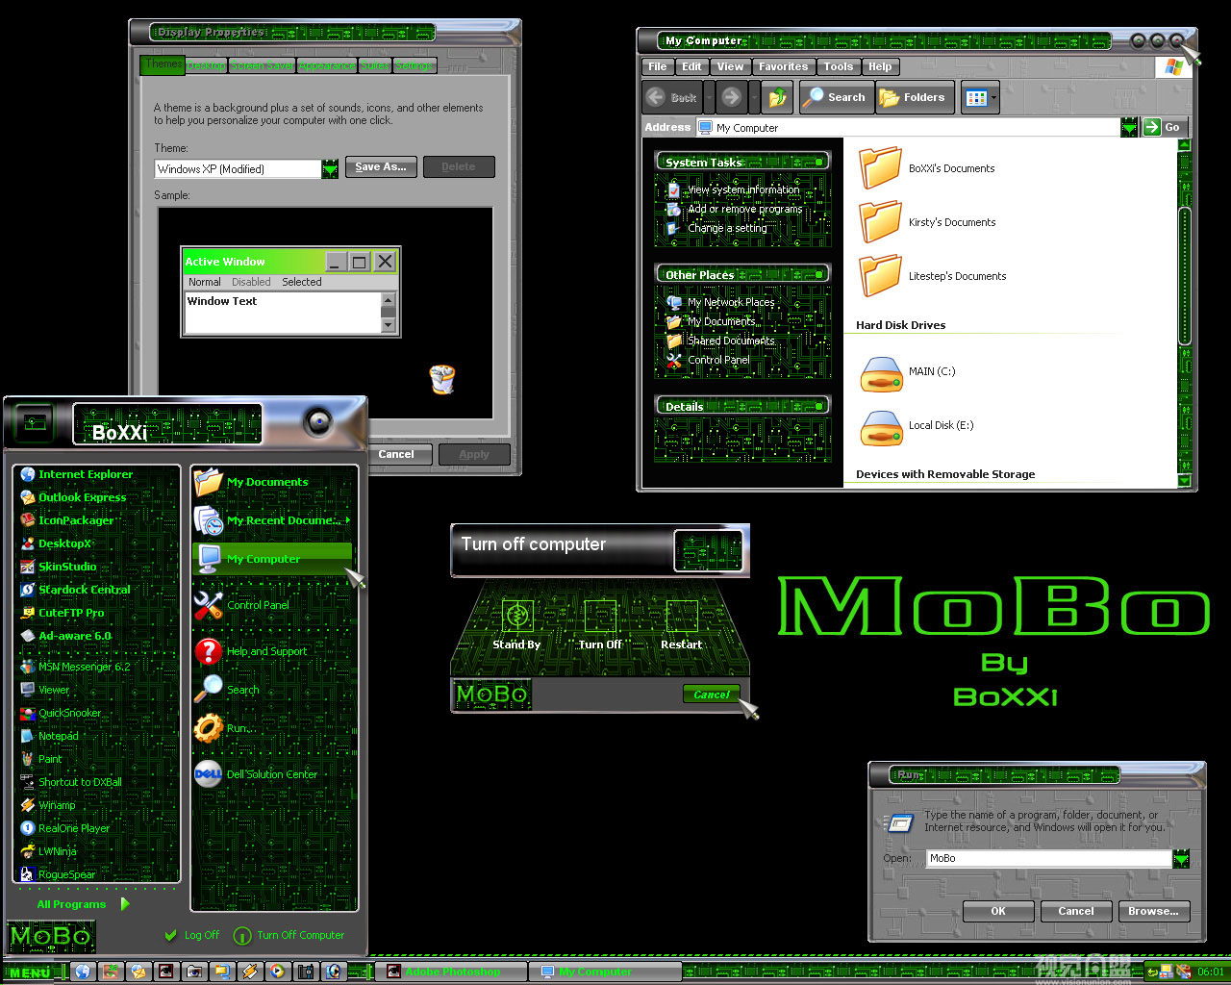Click the Turn Off power icon
This screenshot has width=1231, height=985.
click(600, 615)
